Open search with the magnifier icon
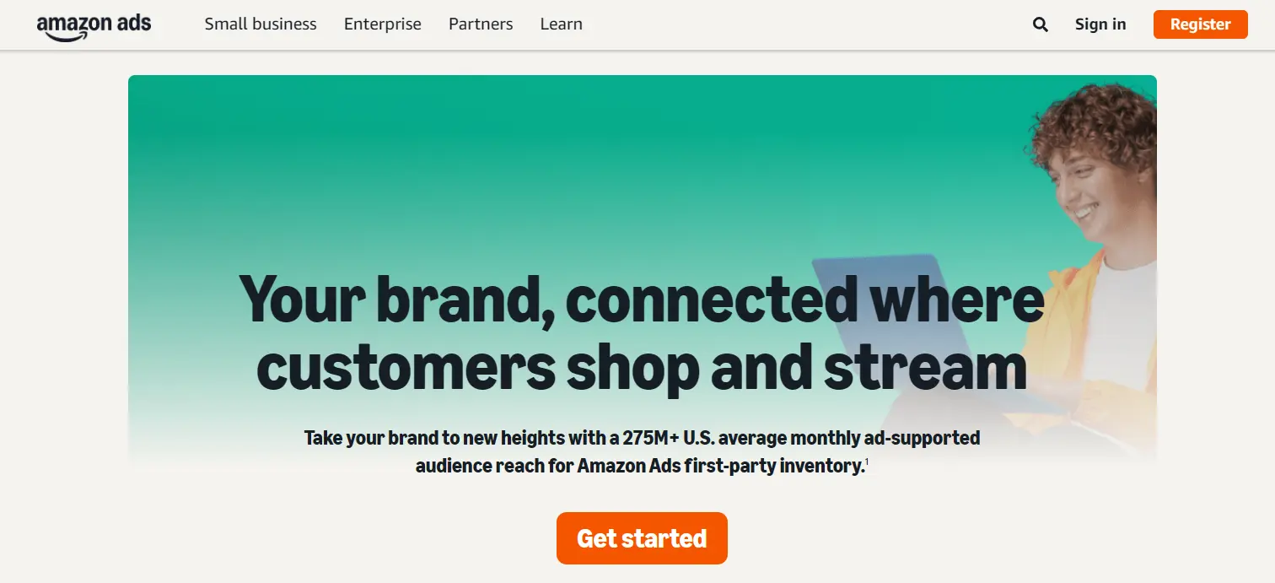This screenshot has height=583, width=1275. [x=1041, y=24]
